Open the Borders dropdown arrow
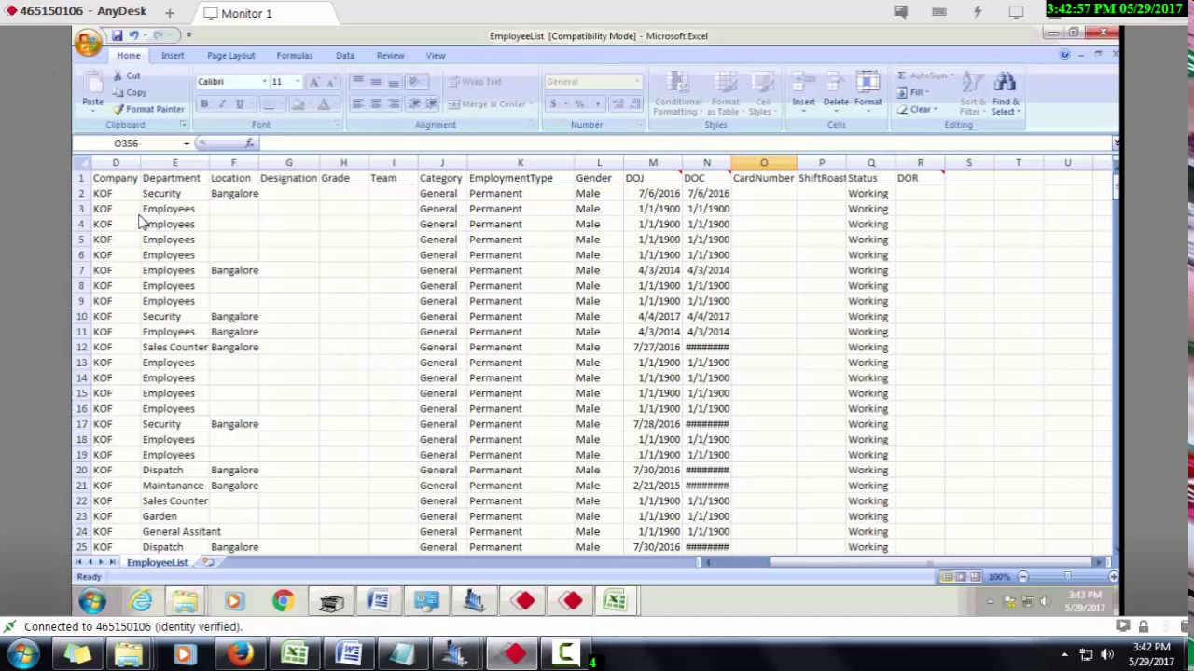This screenshot has width=1194, height=671. (283, 104)
